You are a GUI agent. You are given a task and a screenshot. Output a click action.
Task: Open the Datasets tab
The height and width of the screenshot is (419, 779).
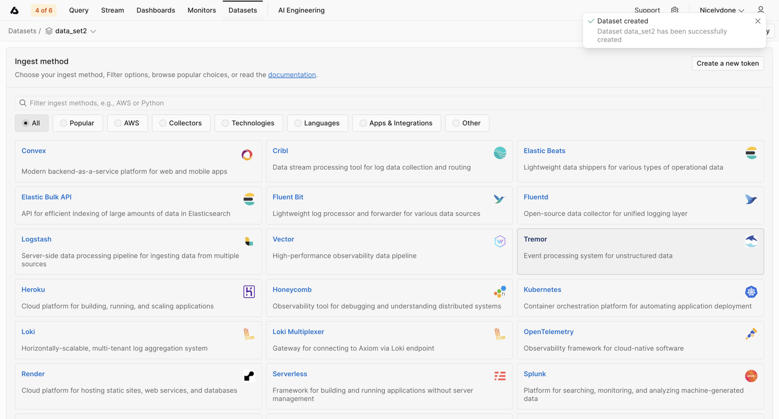243,10
